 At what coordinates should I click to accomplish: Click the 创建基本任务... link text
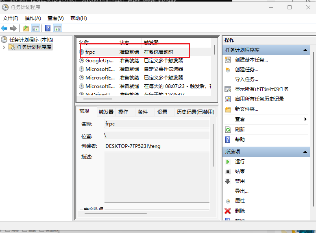tap(251, 60)
